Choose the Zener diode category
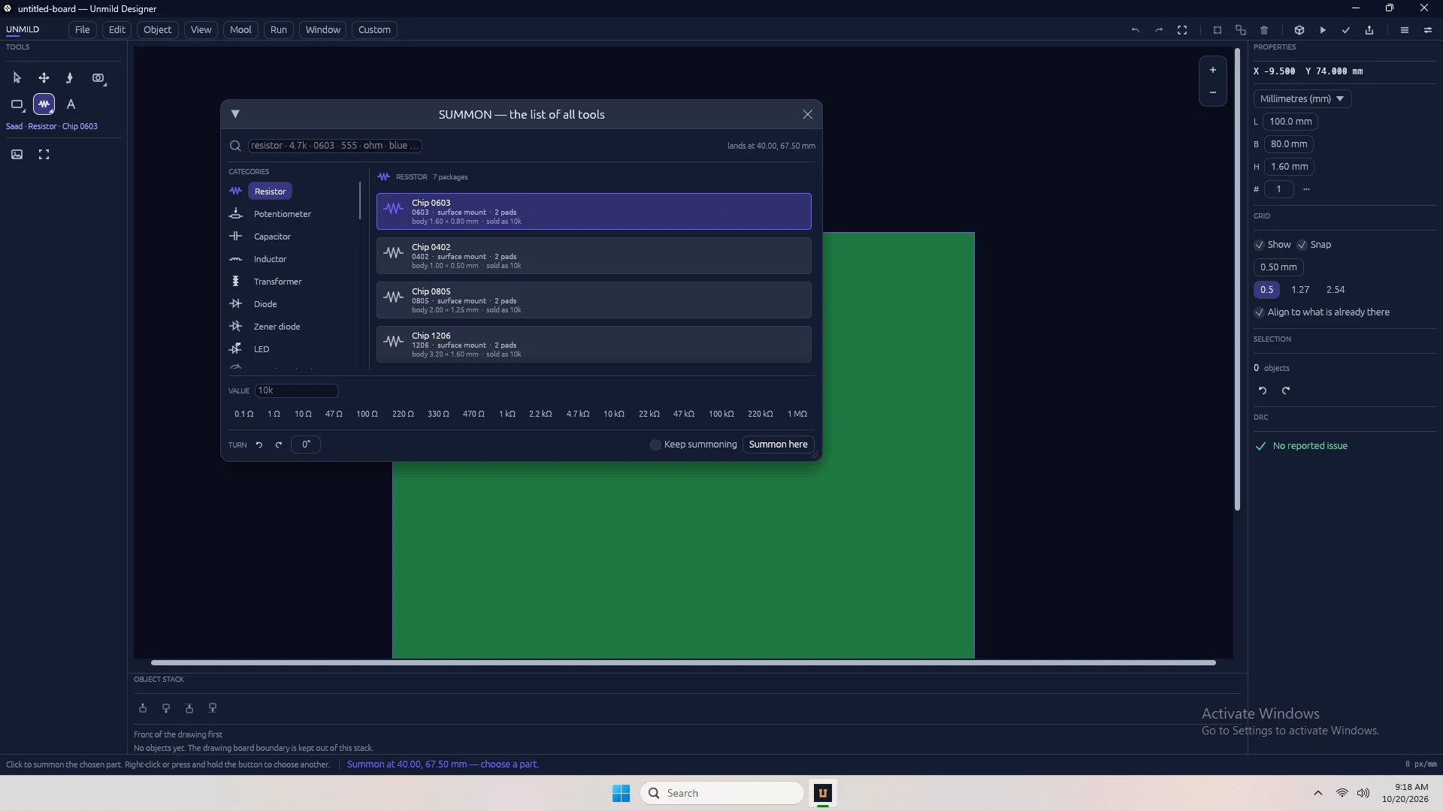The height and width of the screenshot is (811, 1443). tap(277, 327)
